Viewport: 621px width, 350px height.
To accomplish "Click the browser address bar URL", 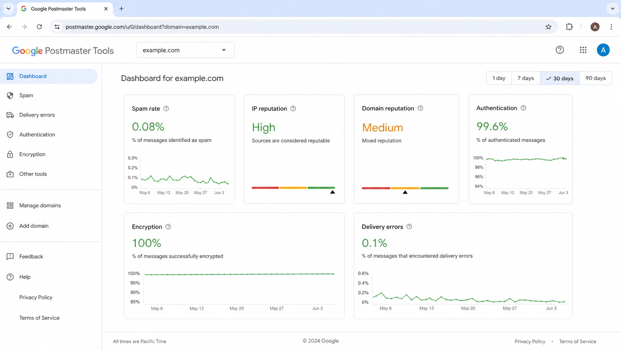I will coord(142,27).
